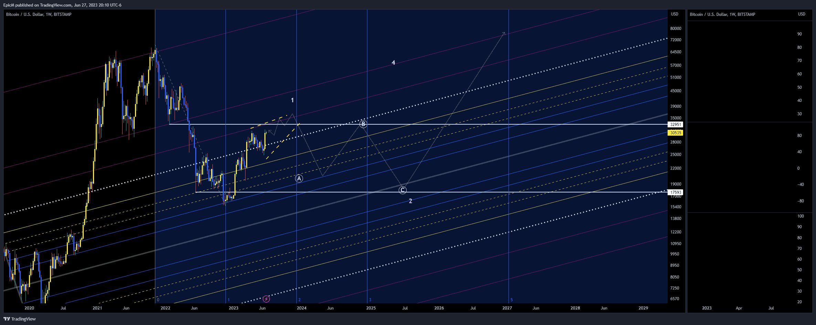
Task: Click the 15400 price axis label
Action: tap(676, 207)
